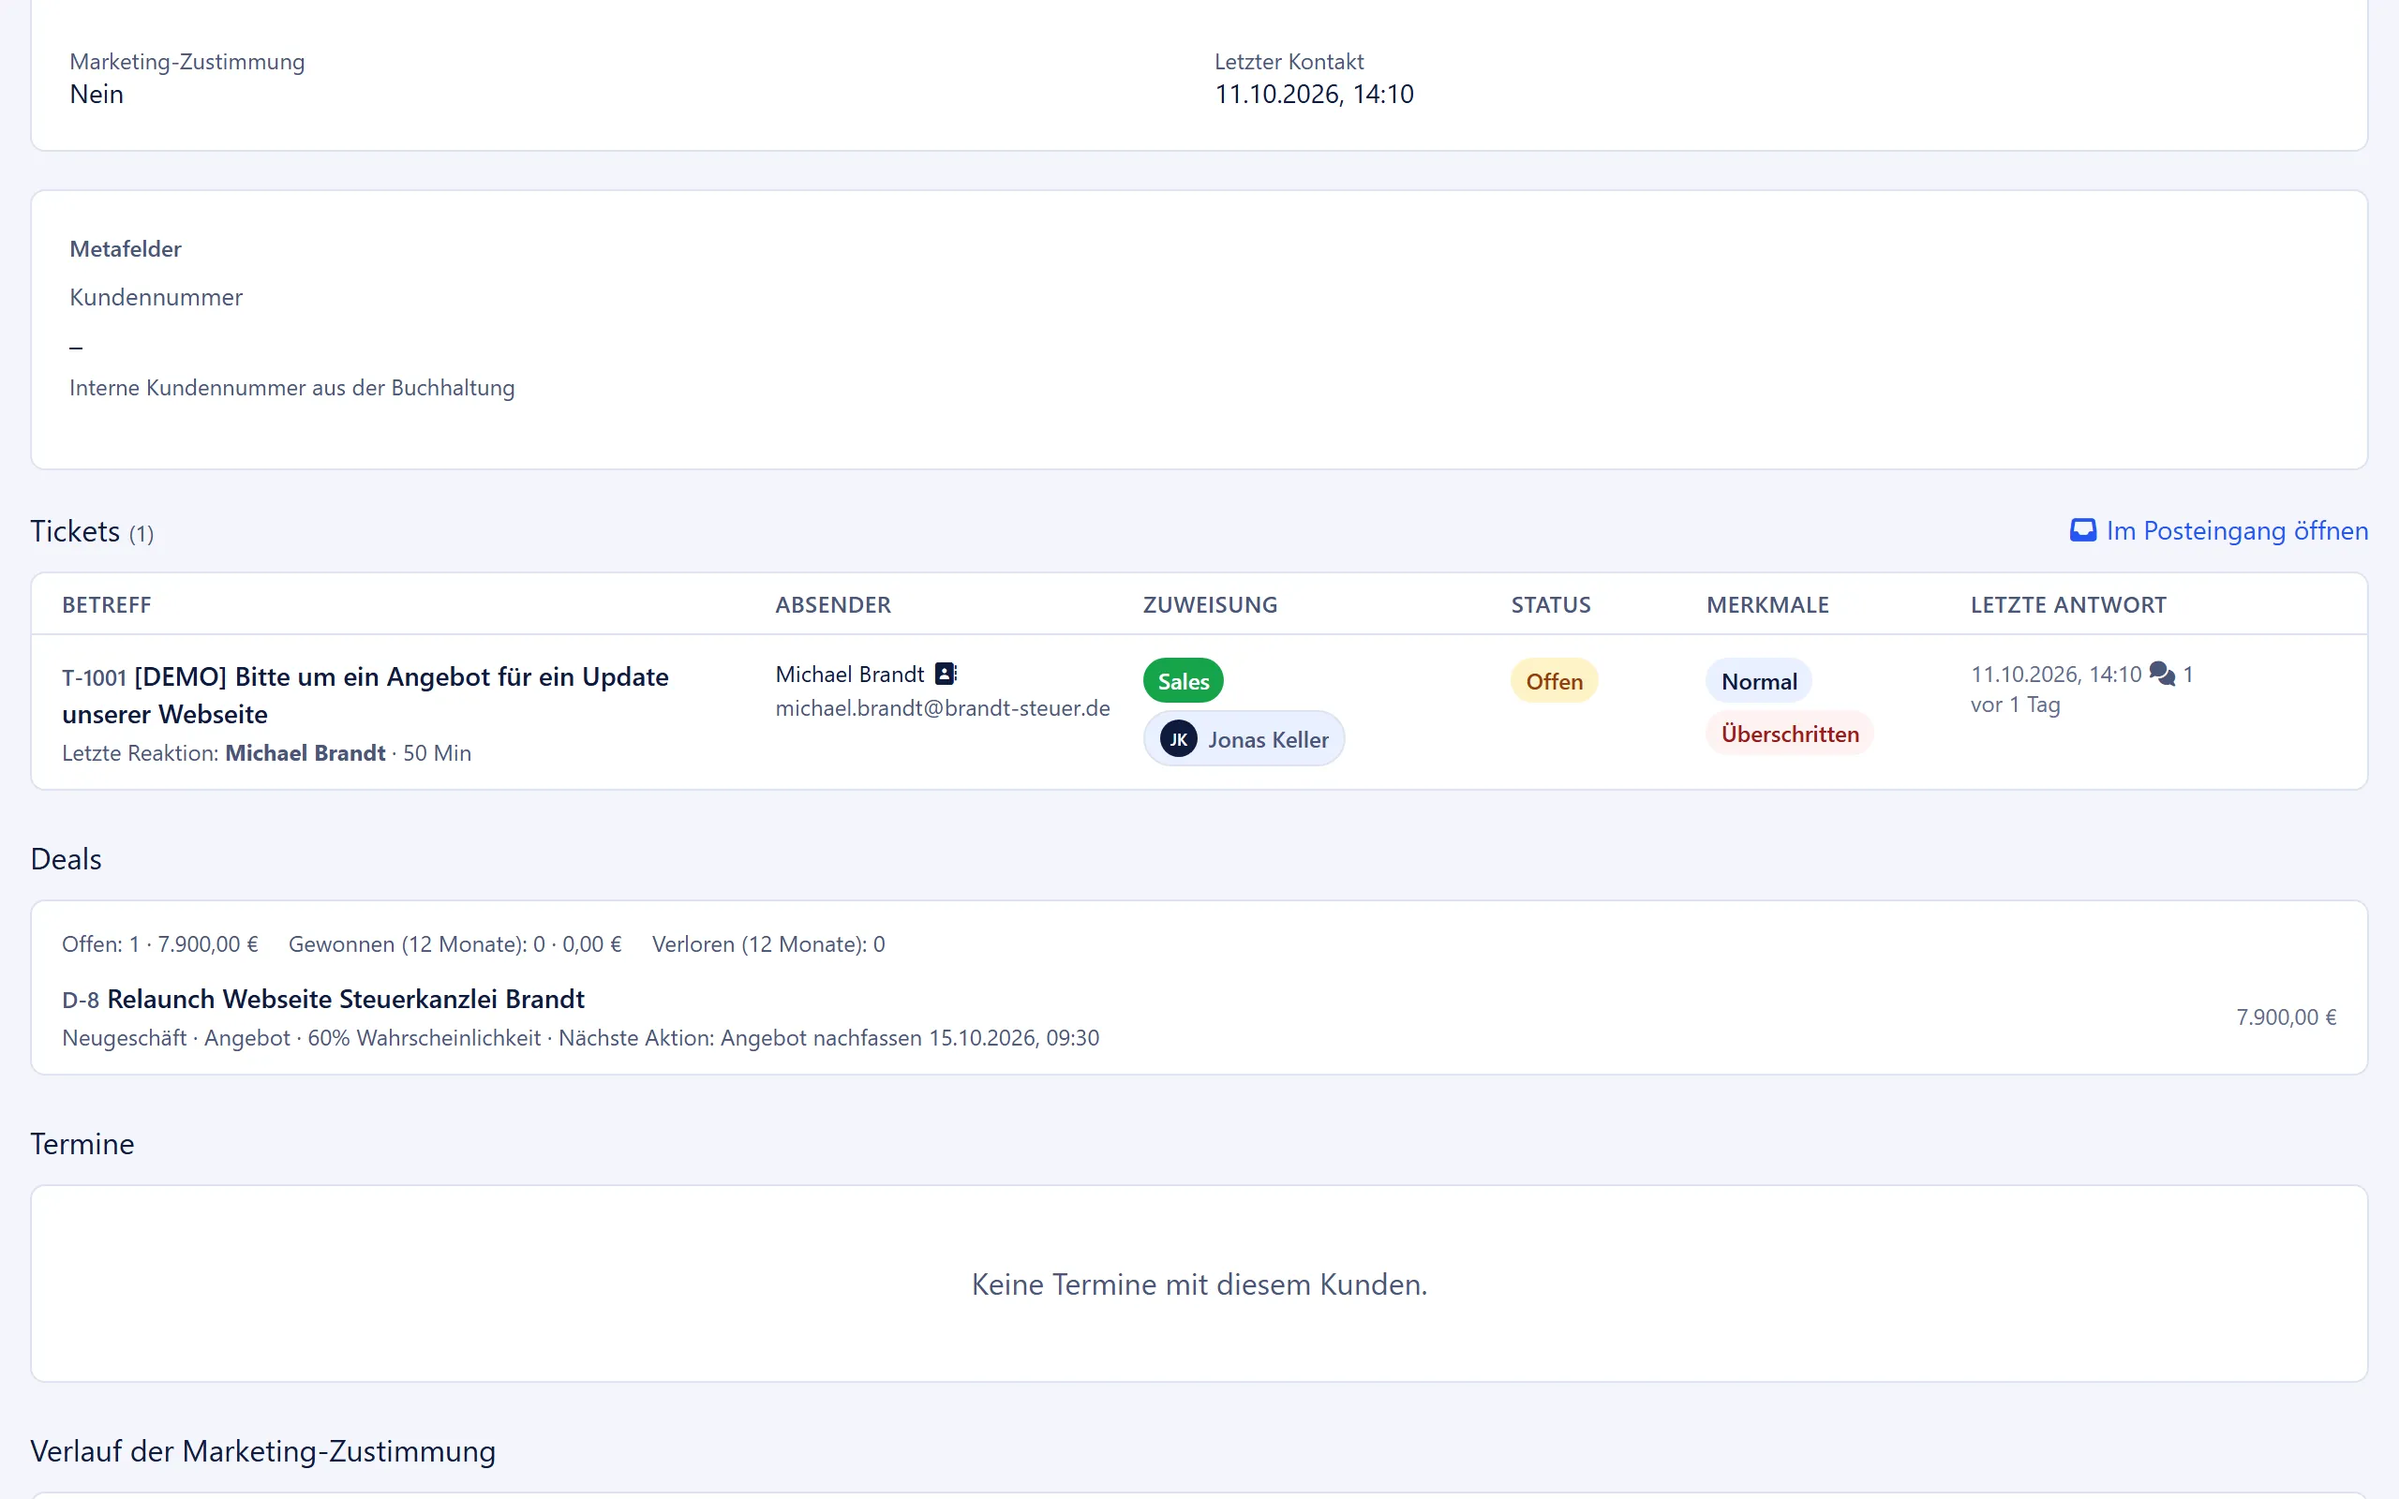The width and height of the screenshot is (2399, 1499).
Task: Open the inbox icon beside Im Posteingang öffnen
Action: [x=2083, y=530]
